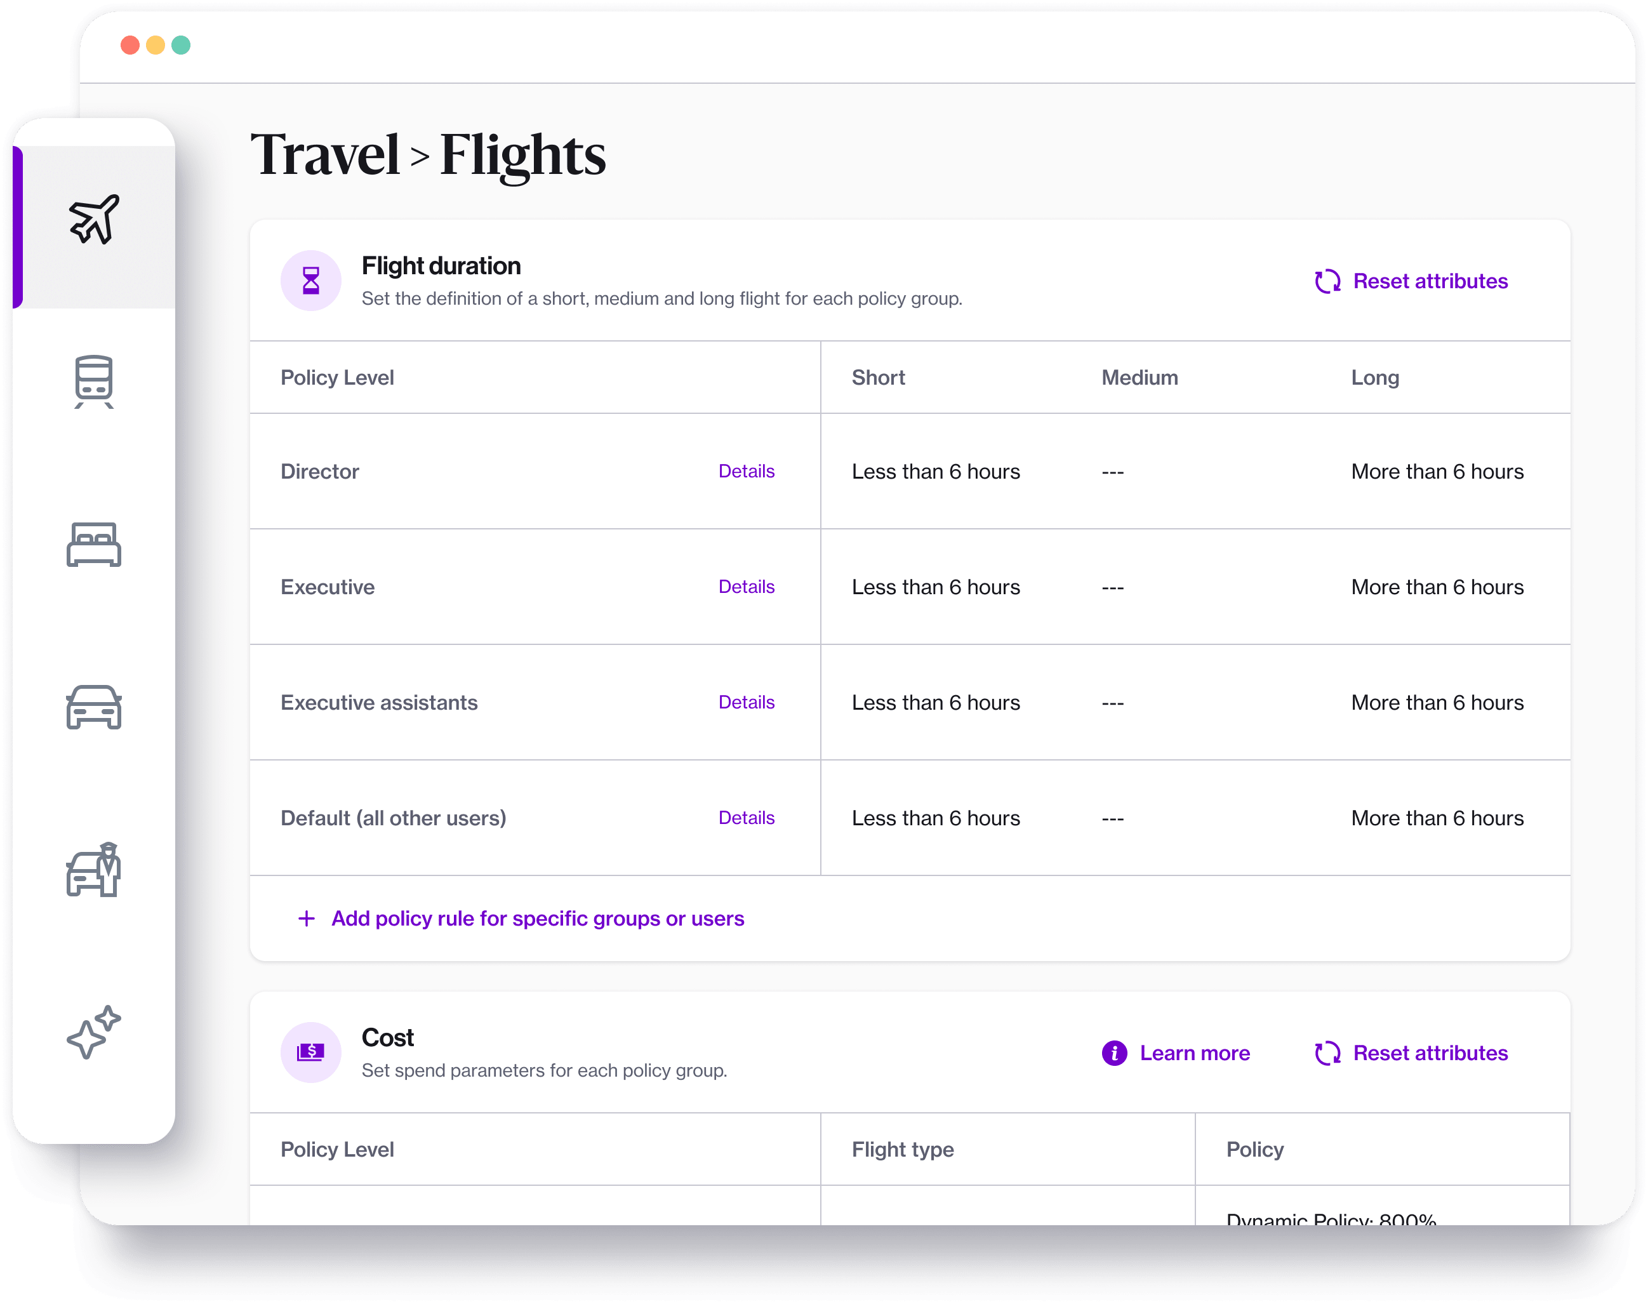Open the Flights airplane sidebar icon
Screen dimensions: 1648x1309
94,219
